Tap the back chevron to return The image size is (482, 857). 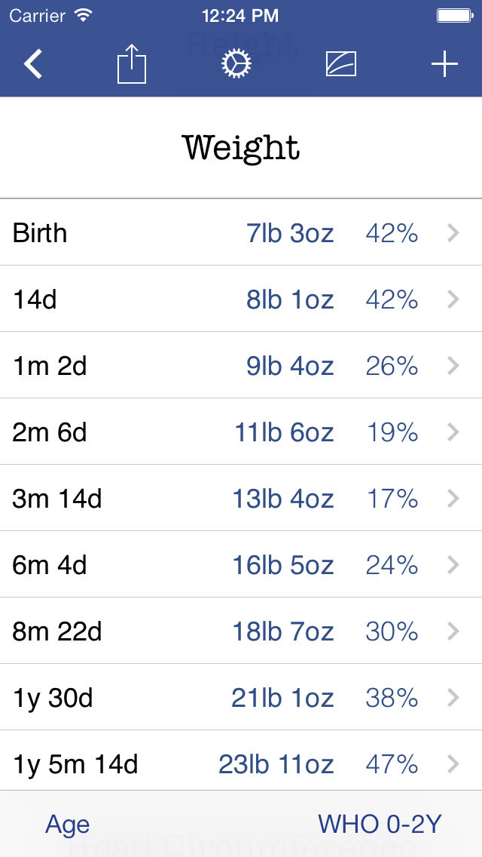click(33, 64)
